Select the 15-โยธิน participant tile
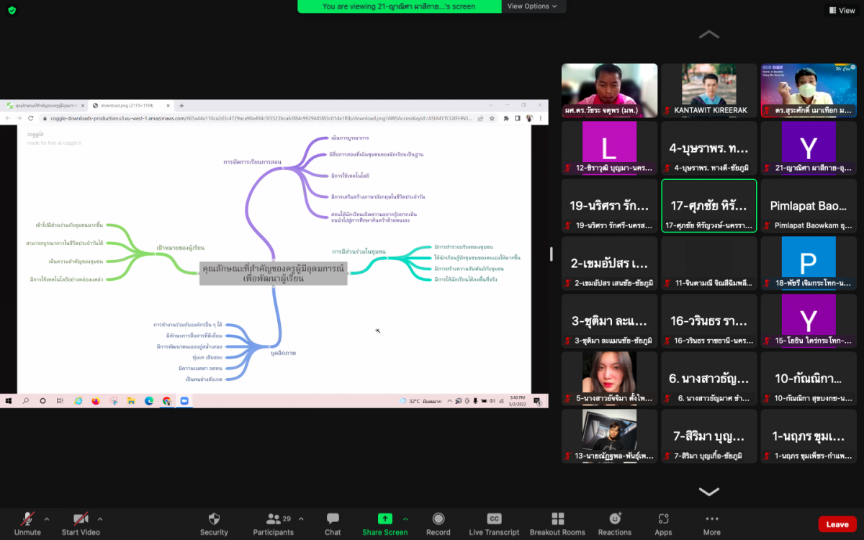The height and width of the screenshot is (540, 864). 809,320
